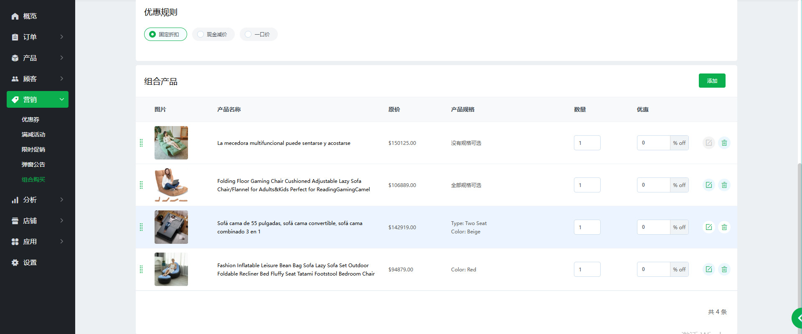Click the drag handle of the Sofá cama row
Image resolution: width=802 pixels, height=334 pixels.
pyautogui.click(x=141, y=227)
